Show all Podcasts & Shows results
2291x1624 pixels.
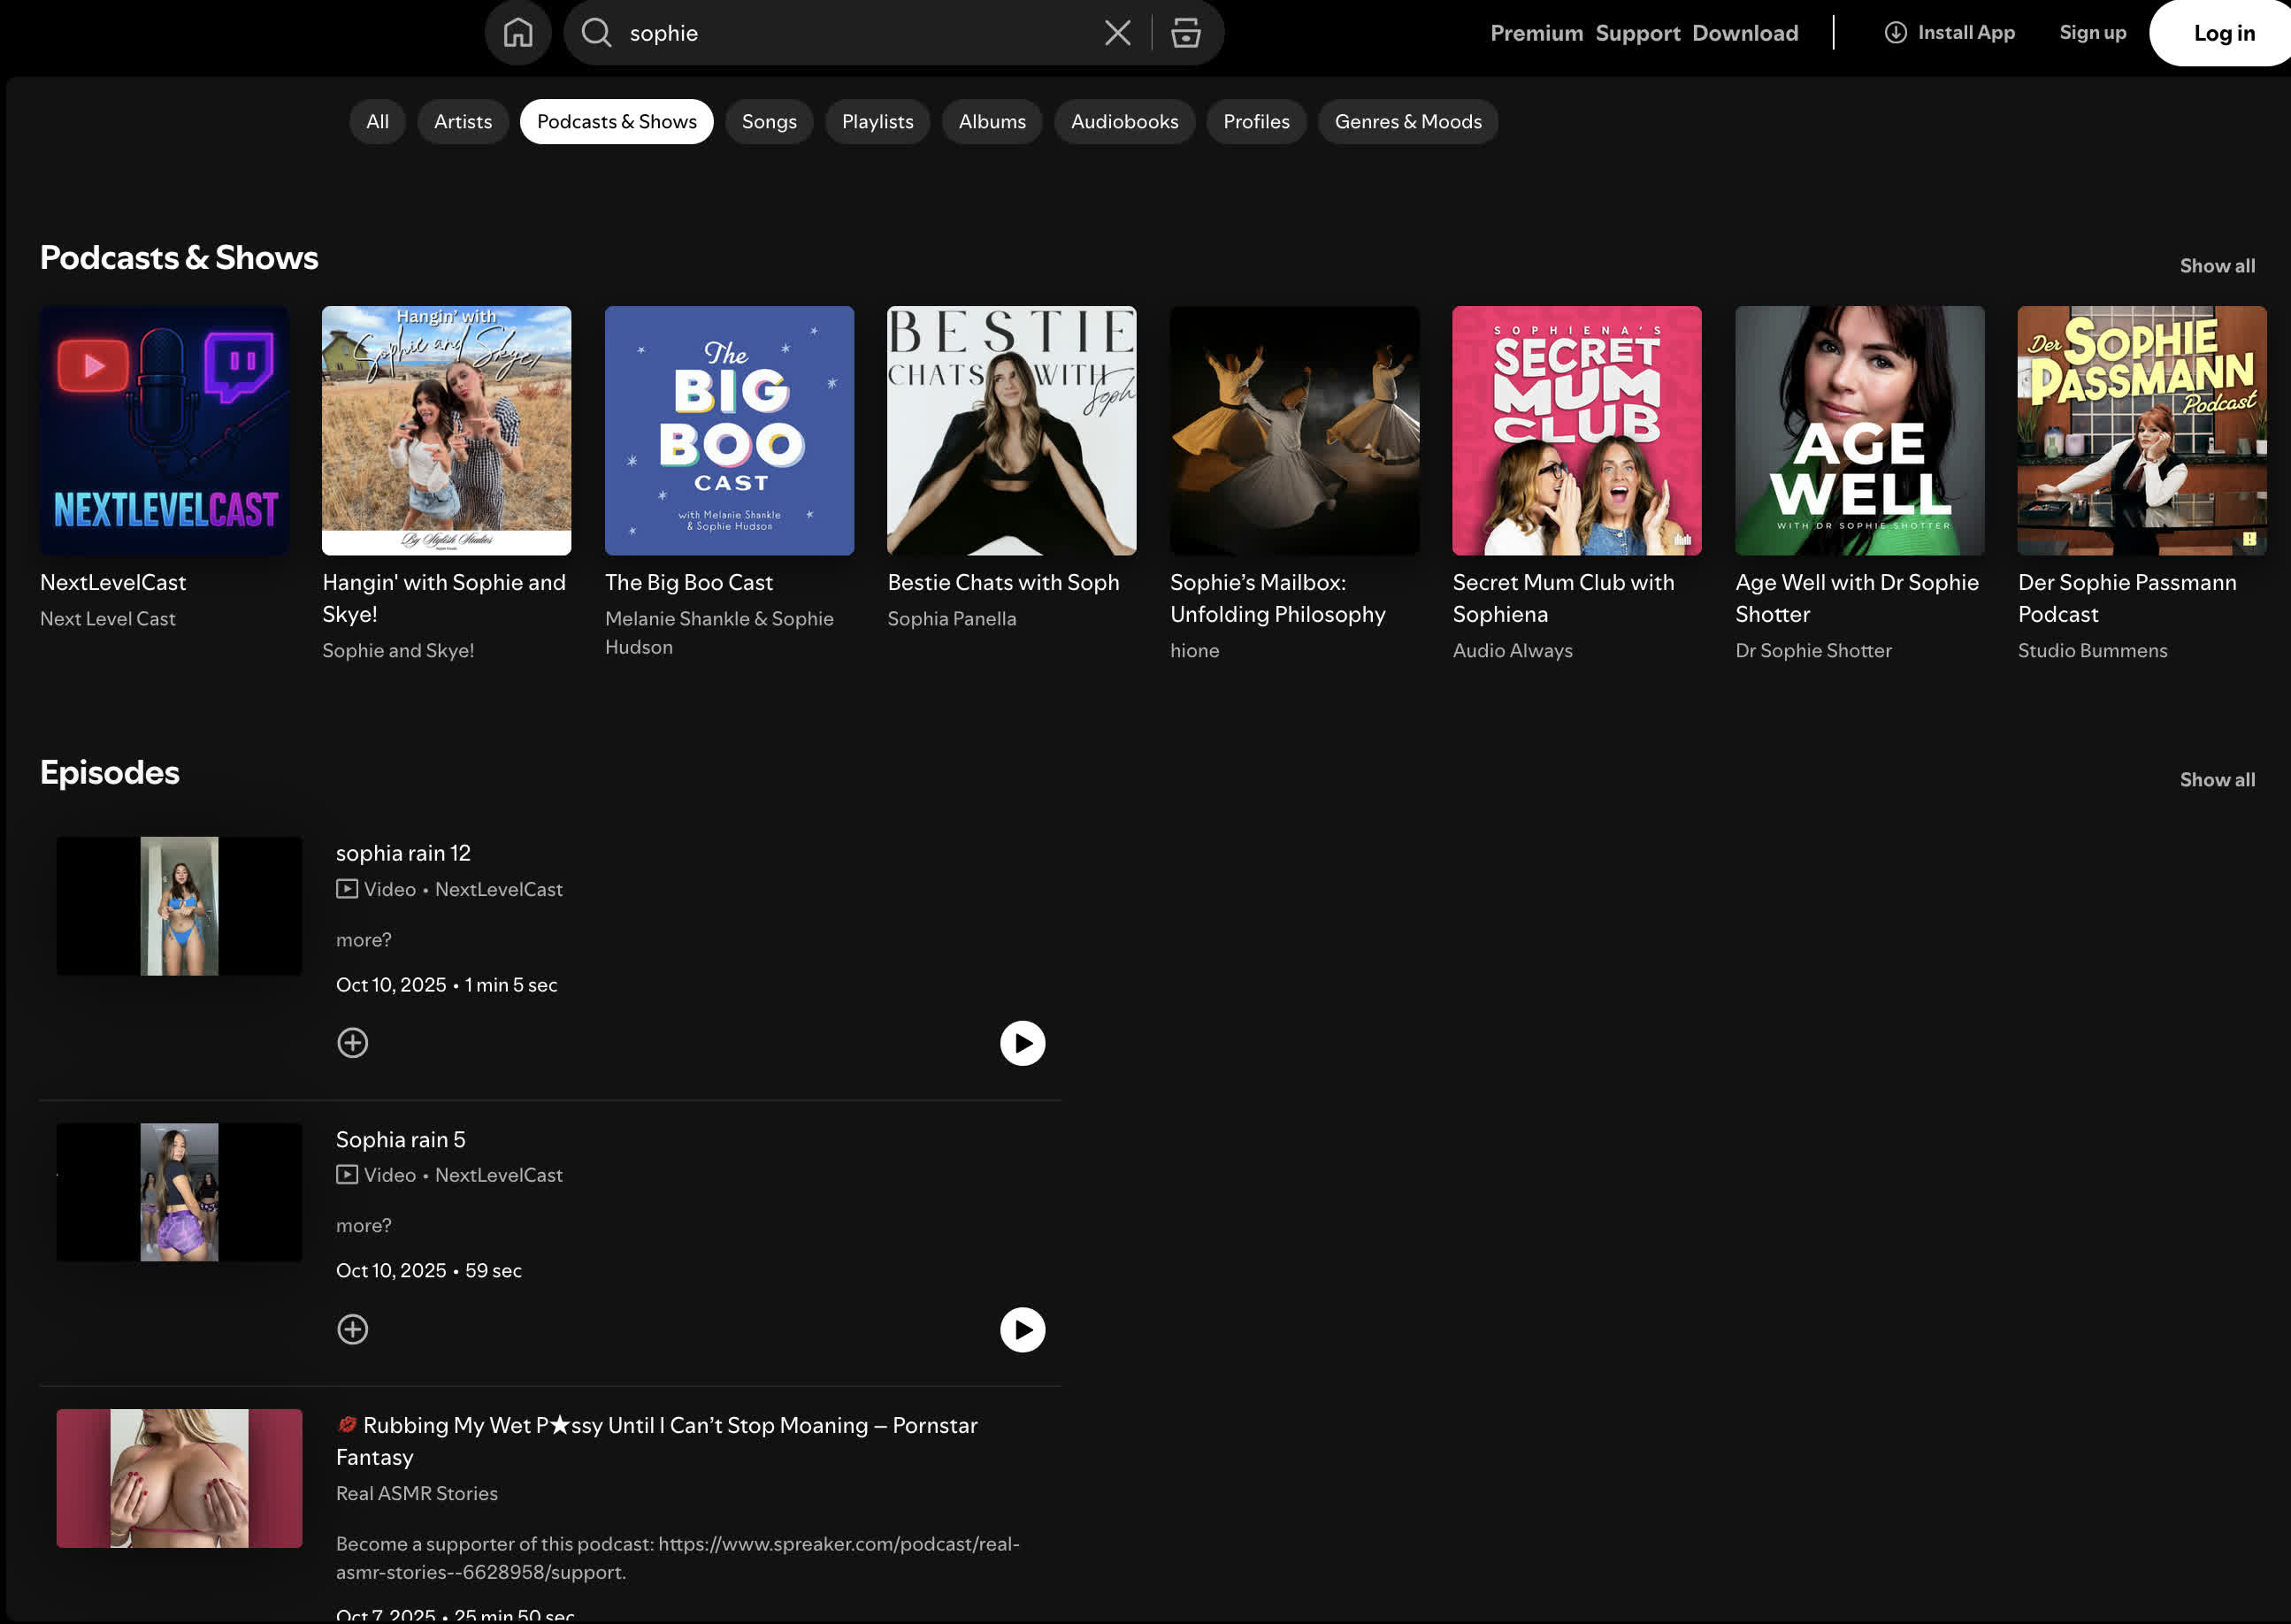coord(2216,266)
